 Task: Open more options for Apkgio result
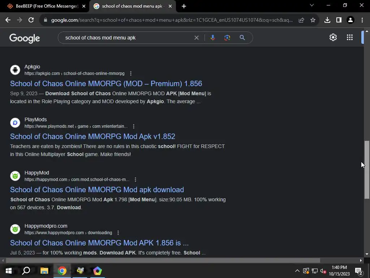(131, 73)
